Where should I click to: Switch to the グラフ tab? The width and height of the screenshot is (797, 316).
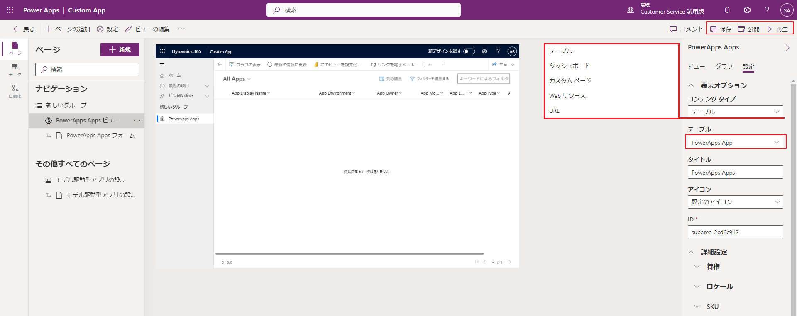coord(724,67)
